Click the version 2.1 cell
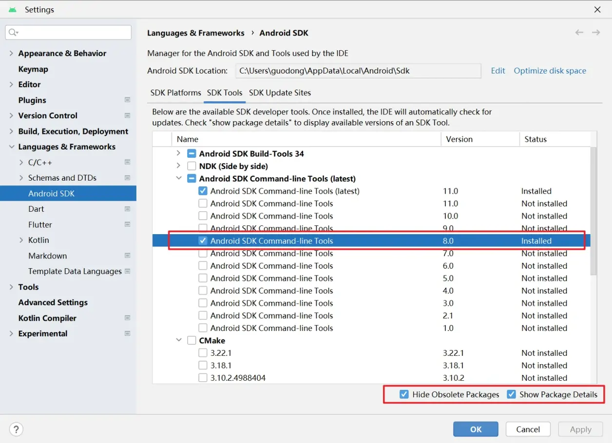The width and height of the screenshot is (612, 443). click(448, 315)
